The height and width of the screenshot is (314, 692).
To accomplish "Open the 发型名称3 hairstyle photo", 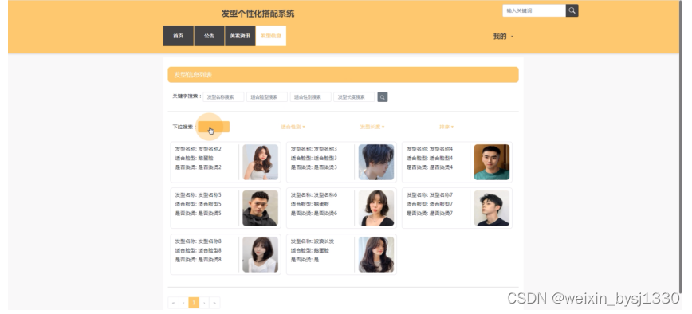I will [376, 162].
